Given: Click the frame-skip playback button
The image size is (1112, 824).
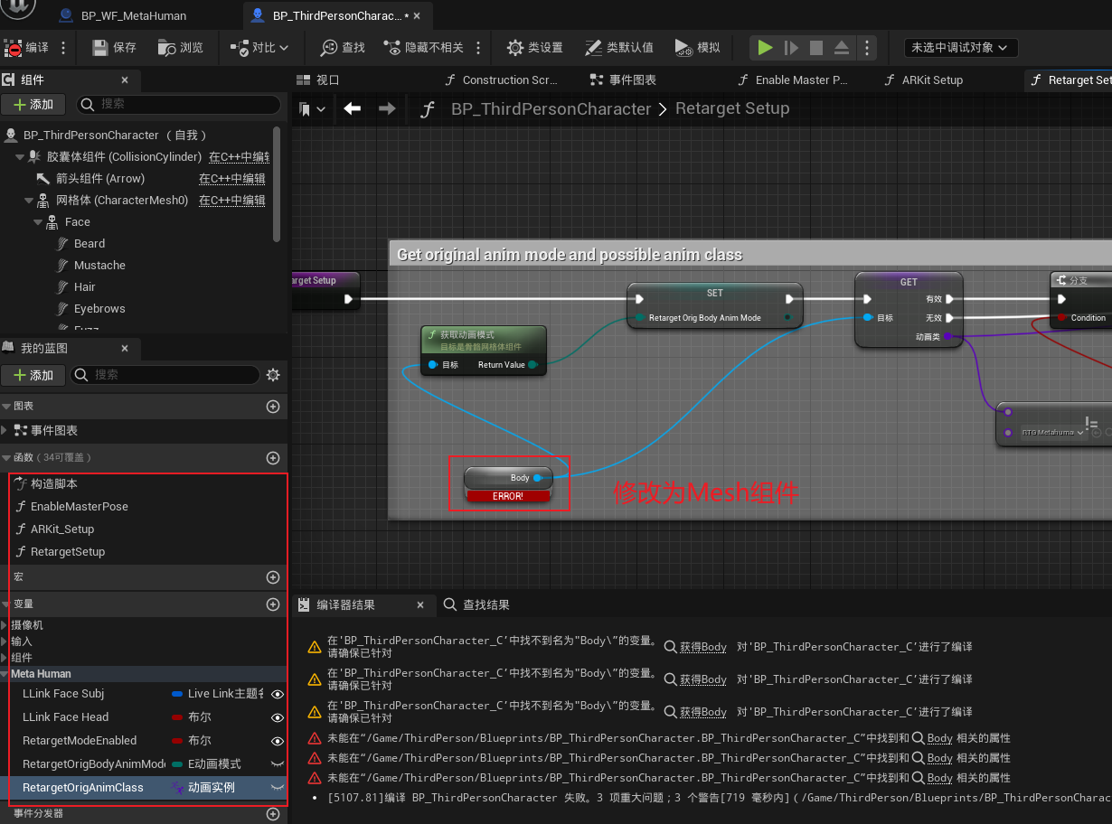Looking at the screenshot, I should (x=791, y=48).
